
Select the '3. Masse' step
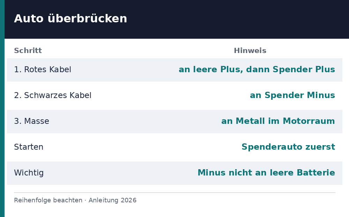(x=32, y=121)
